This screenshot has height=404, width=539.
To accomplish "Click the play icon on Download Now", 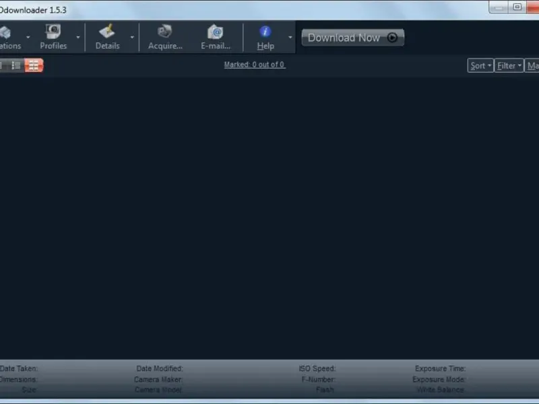I will coord(392,38).
